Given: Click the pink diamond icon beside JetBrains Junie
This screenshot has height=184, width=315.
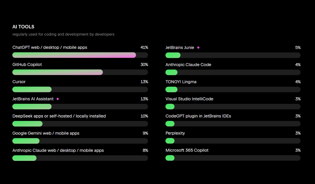Looking at the screenshot, I should (198, 48).
